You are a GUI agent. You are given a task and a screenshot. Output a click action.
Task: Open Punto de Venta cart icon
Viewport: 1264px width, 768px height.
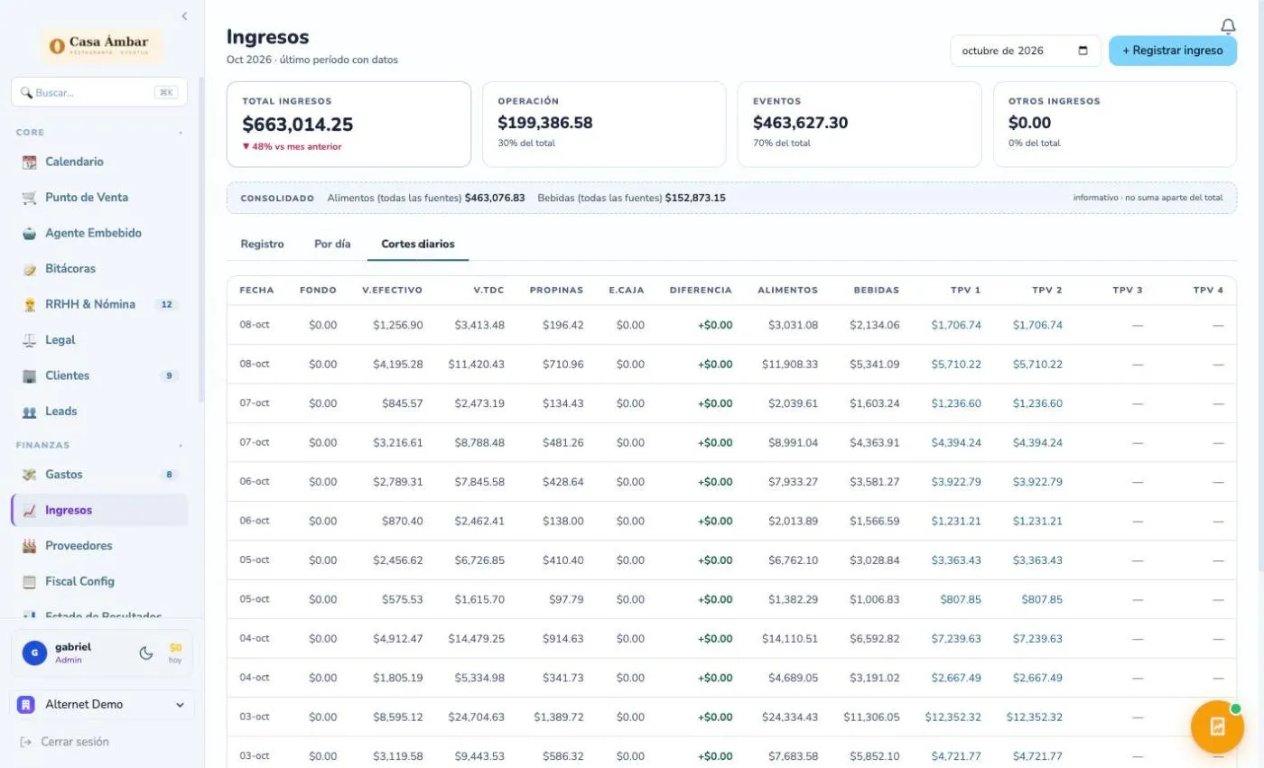pos(29,198)
